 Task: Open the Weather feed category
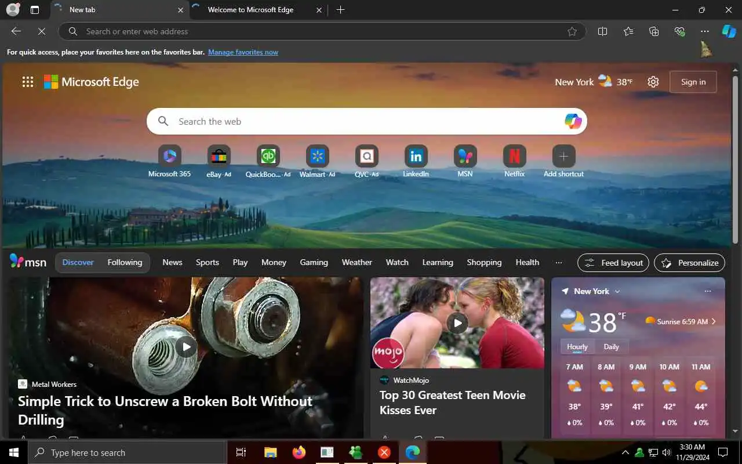(x=357, y=262)
